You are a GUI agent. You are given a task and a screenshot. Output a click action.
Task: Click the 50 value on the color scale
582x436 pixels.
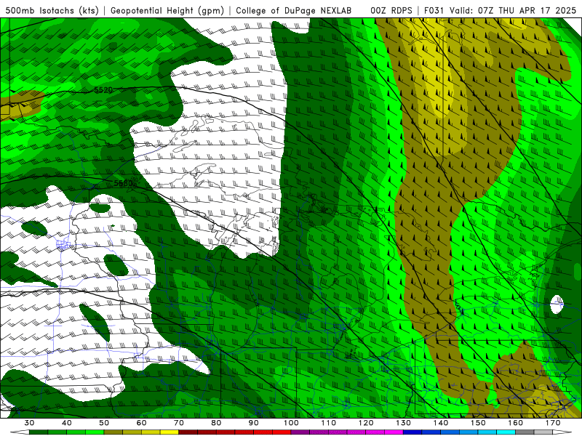tap(104, 423)
